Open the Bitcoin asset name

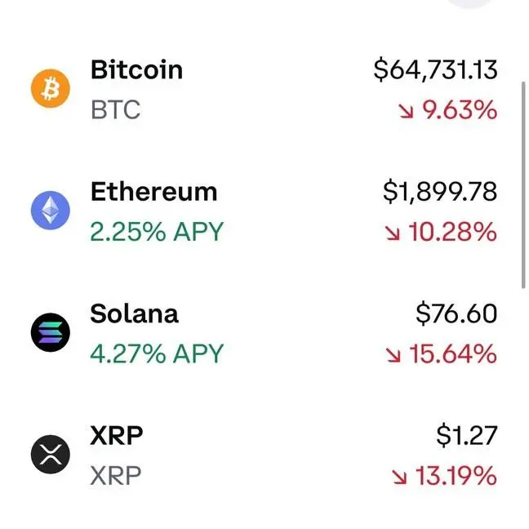(136, 69)
